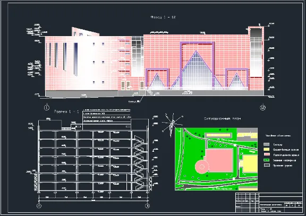Select the zigzag staircase in the section
Viewport: 306px width, 216px height.
coord(139,163)
